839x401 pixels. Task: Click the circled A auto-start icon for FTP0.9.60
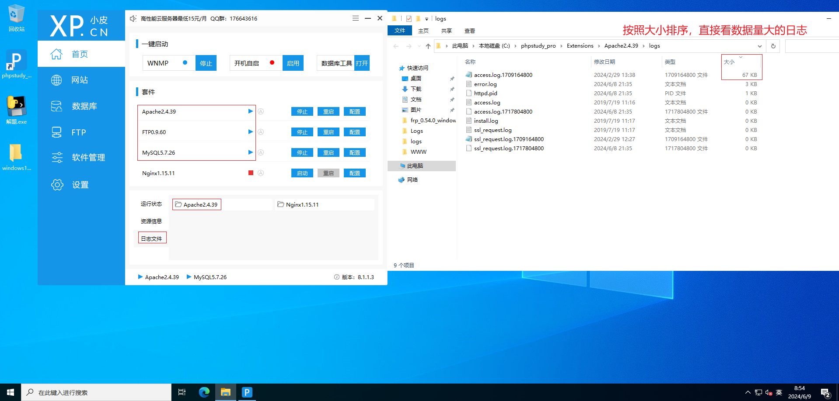261,132
